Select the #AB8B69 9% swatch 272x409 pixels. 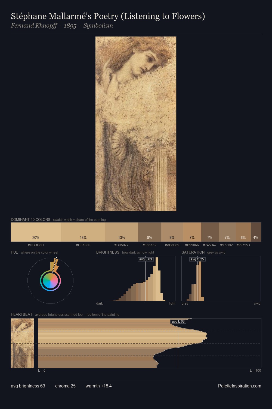[172, 232]
